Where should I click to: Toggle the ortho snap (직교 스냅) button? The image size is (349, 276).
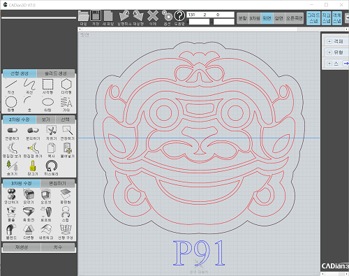pyautogui.click(x=326, y=18)
